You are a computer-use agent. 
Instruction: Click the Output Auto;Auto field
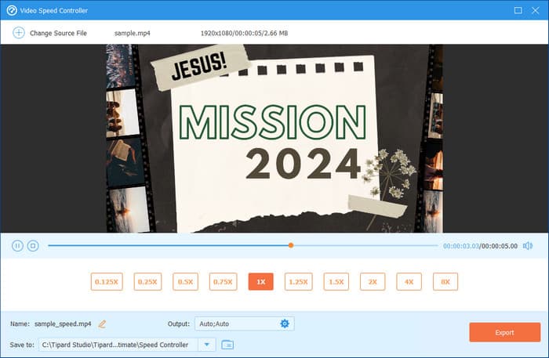[x=235, y=324]
